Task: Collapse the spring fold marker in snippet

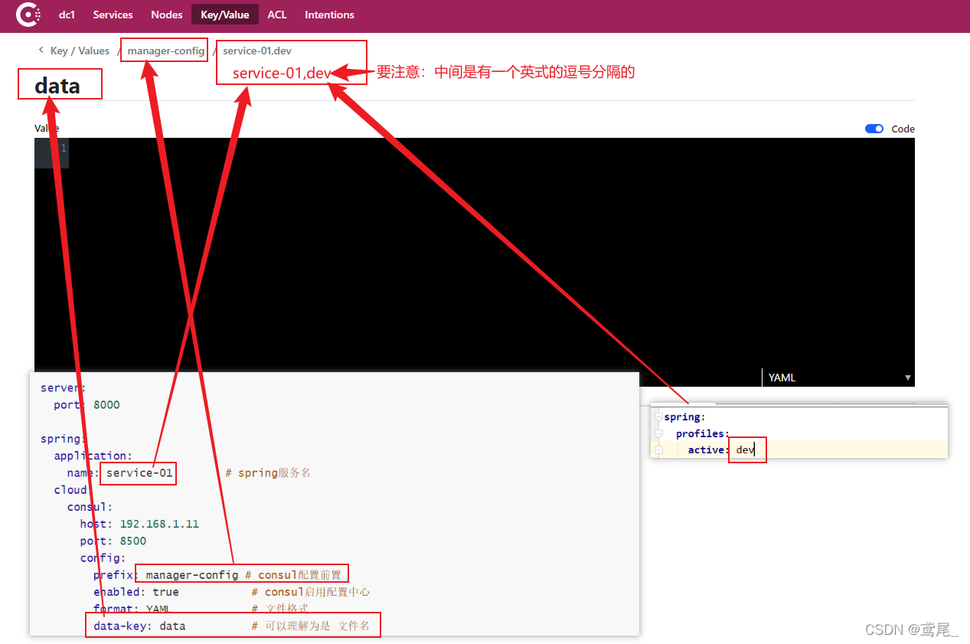Action: (x=658, y=417)
